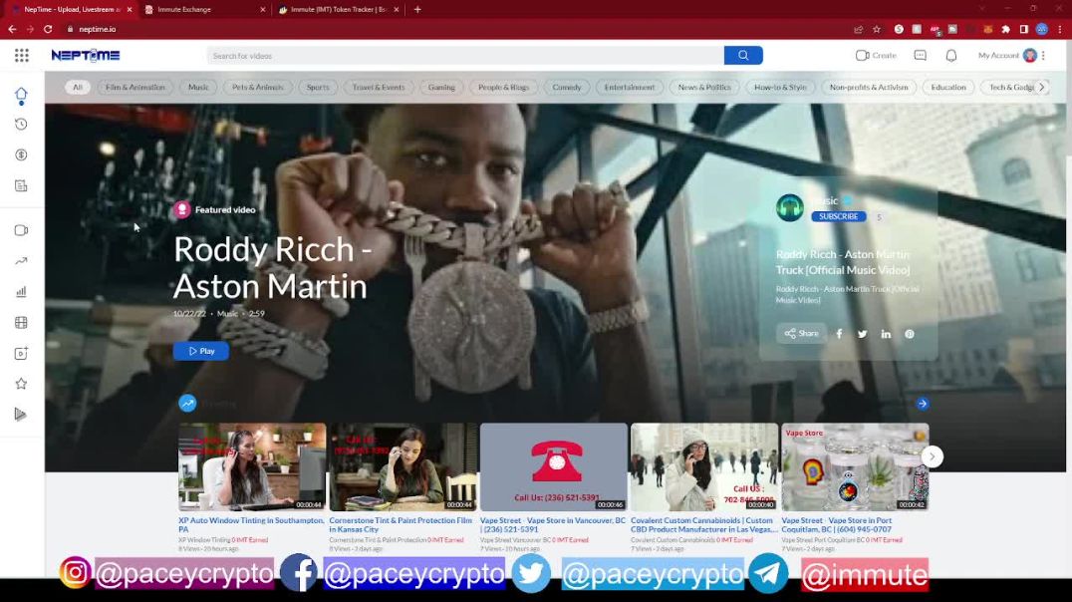Share the featured video on Twitter
This screenshot has width=1072, height=602.
pos(863,334)
